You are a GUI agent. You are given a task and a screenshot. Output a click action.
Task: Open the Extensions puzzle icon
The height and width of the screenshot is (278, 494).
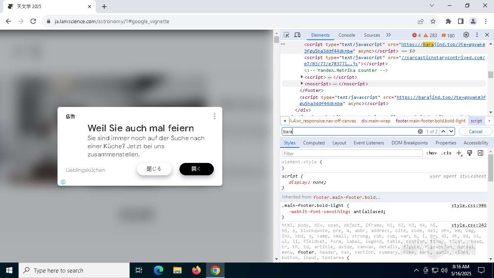pyautogui.click(x=448, y=21)
